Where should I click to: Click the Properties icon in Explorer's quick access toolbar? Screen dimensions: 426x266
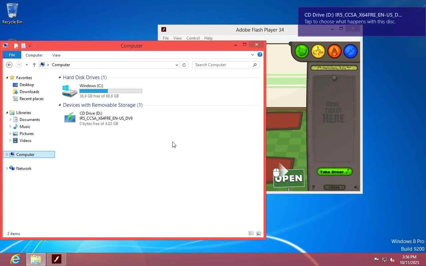16,46
